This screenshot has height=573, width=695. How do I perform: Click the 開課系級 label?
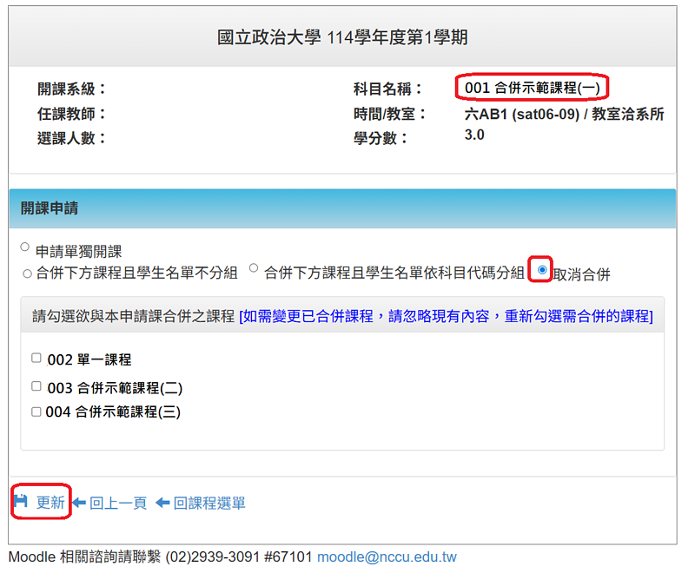pos(71,89)
